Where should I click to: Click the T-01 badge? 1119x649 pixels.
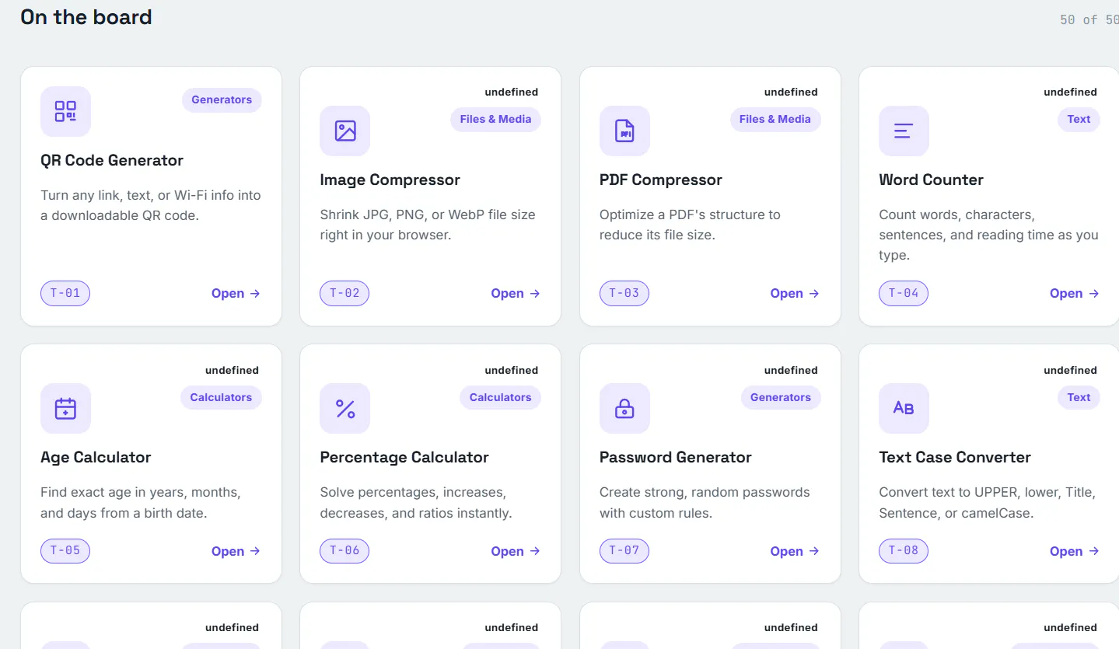[x=65, y=293]
